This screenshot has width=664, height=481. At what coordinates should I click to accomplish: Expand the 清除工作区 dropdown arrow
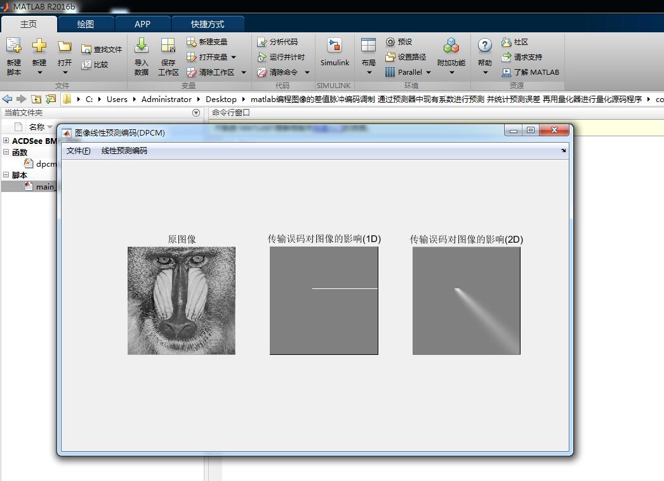click(244, 73)
